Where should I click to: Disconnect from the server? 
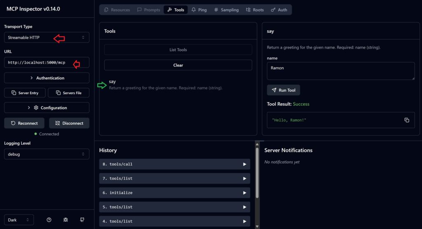click(x=69, y=123)
